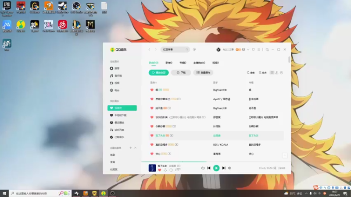Switch to group-by-artist view icon
The height and width of the screenshot is (197, 351).
(x=277, y=73)
